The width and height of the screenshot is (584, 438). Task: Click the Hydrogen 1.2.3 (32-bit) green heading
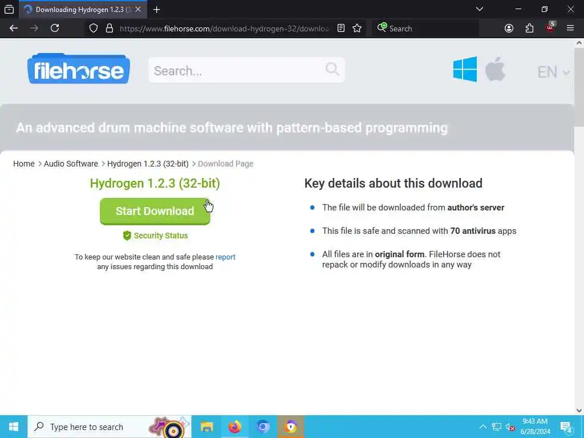pos(155,183)
